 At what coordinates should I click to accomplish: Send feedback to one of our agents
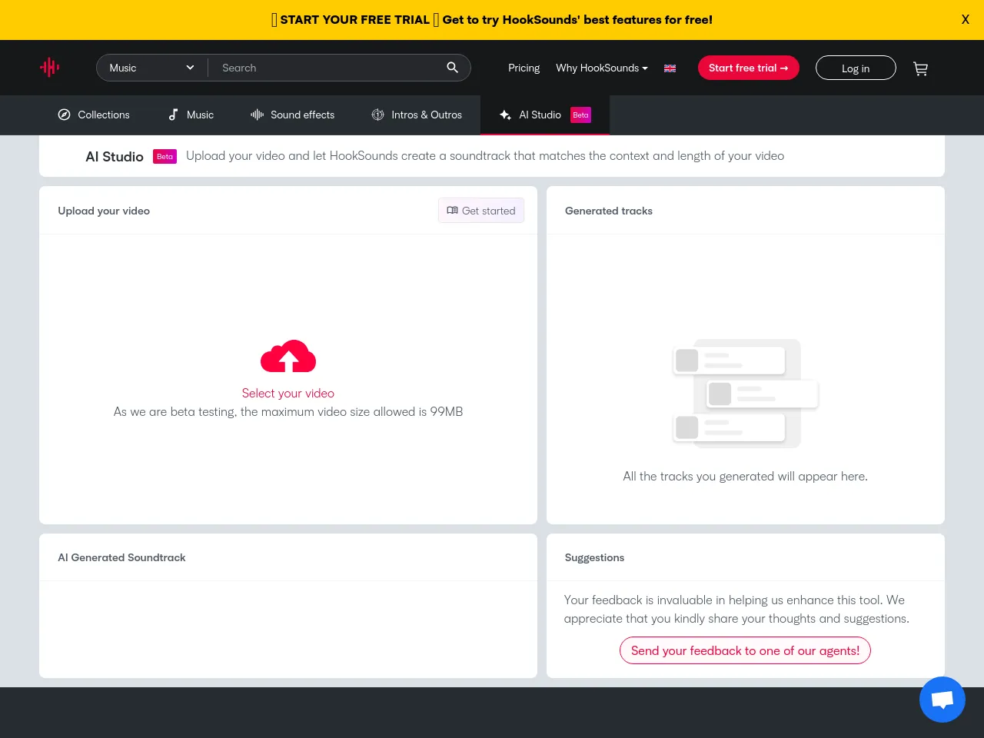pyautogui.click(x=745, y=650)
